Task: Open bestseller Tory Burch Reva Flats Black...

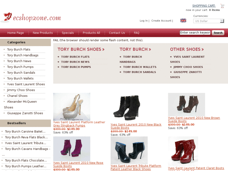Action: [26, 137]
